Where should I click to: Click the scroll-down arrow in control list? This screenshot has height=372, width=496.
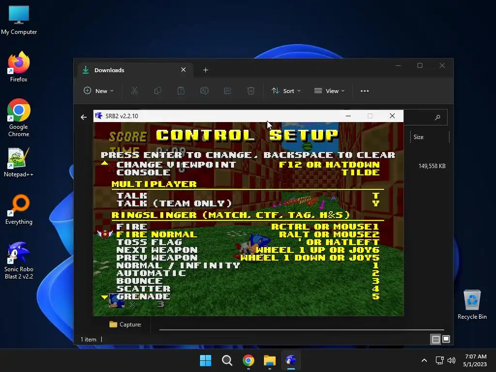coord(105,297)
